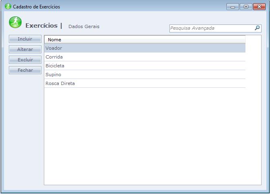Close the window with the red X
Viewport: 270px width, 194px height.
[259, 7]
